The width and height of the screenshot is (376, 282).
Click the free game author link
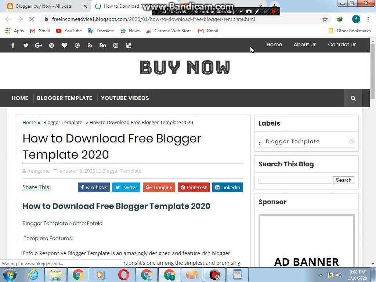38,171
